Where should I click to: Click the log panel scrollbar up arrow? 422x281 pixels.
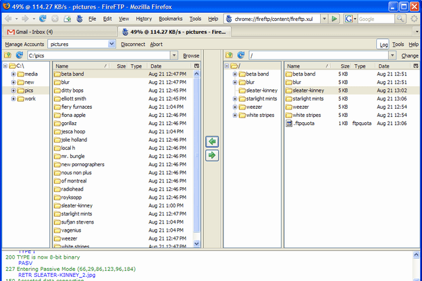(416, 255)
